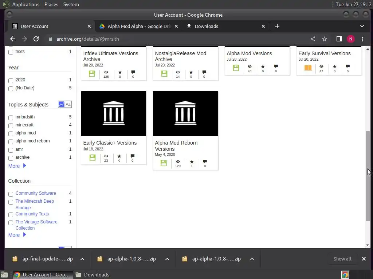
Task: Open options arrow for second ap-alpha-1.0.8 zip download
Action: click(252, 259)
